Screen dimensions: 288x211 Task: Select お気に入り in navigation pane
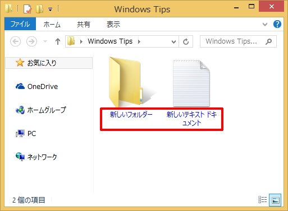[x=49, y=63]
